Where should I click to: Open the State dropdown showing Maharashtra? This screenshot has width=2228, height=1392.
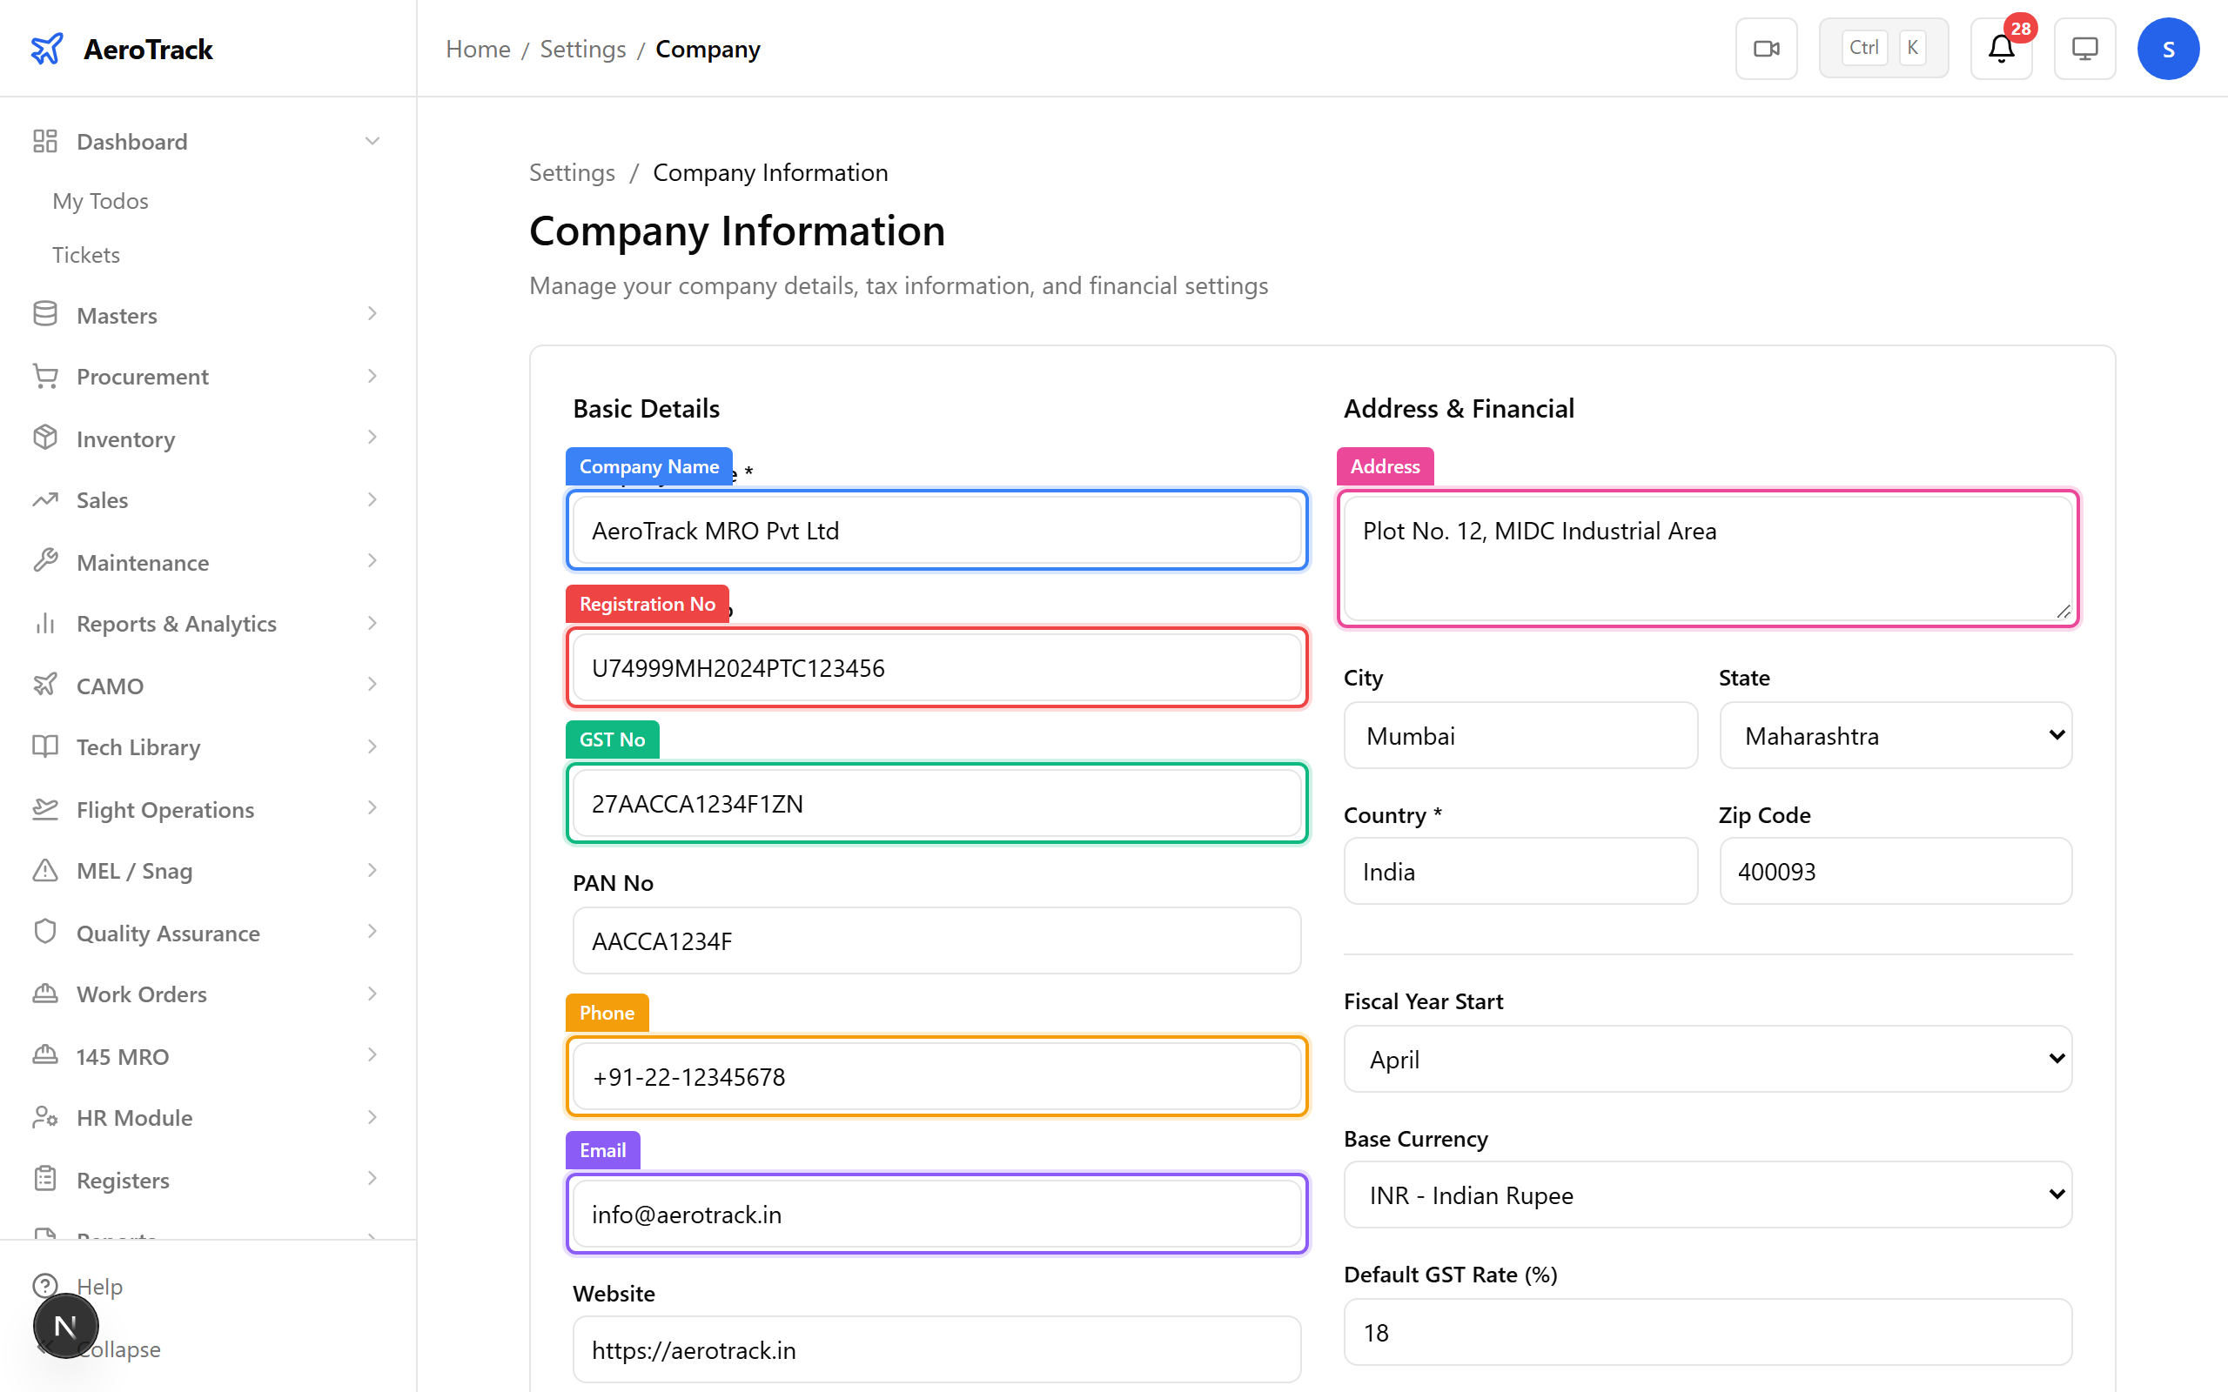click(1895, 734)
